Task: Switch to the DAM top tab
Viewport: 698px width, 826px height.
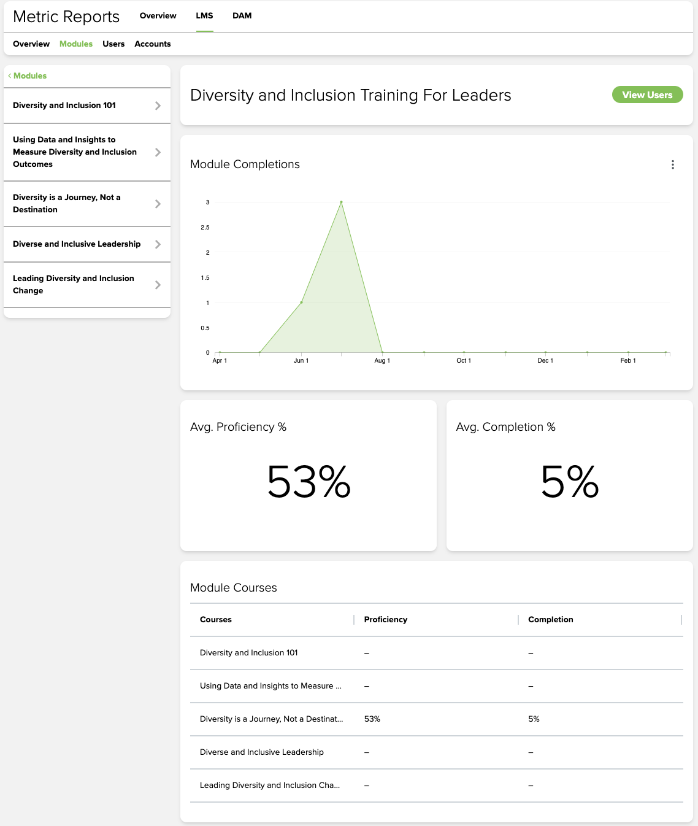Action: click(x=242, y=16)
